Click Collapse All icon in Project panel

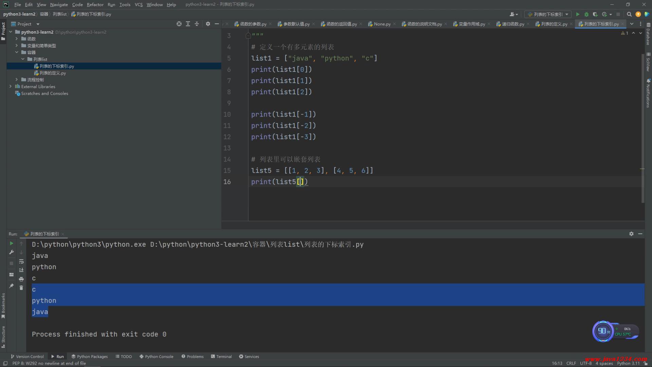click(x=197, y=24)
